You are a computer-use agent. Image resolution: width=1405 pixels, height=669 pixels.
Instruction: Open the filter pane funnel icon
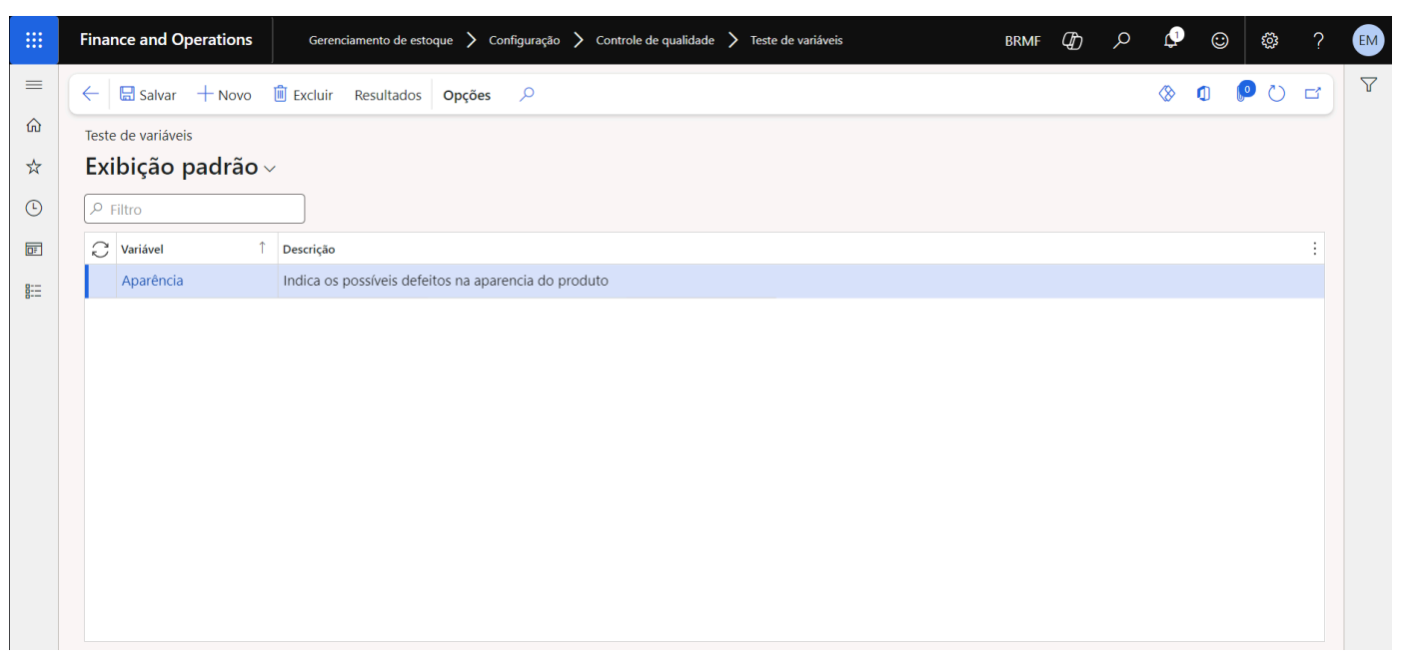[1369, 86]
